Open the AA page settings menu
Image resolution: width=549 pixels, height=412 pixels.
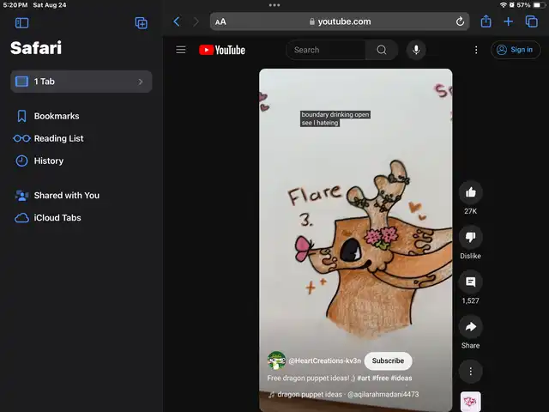coord(220,21)
